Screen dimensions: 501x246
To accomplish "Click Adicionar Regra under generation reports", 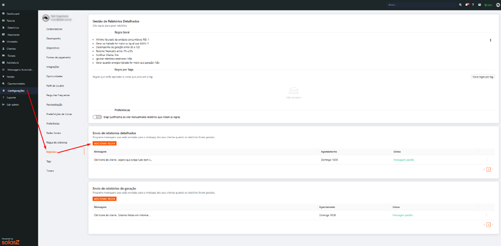I will [105, 199].
